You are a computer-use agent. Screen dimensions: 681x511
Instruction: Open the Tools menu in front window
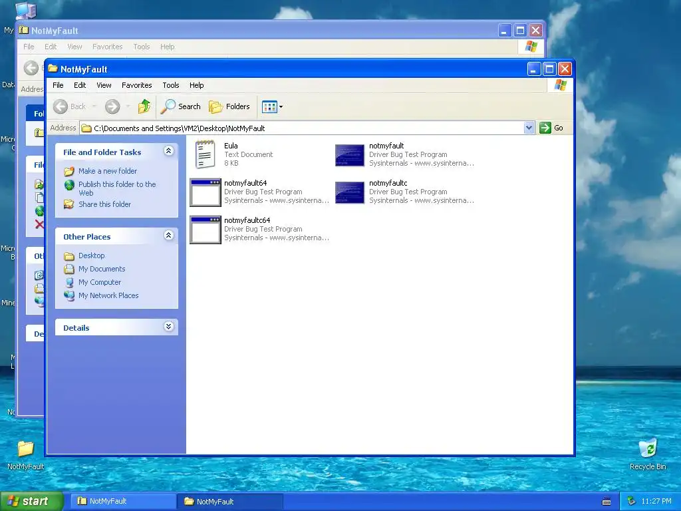coord(171,85)
